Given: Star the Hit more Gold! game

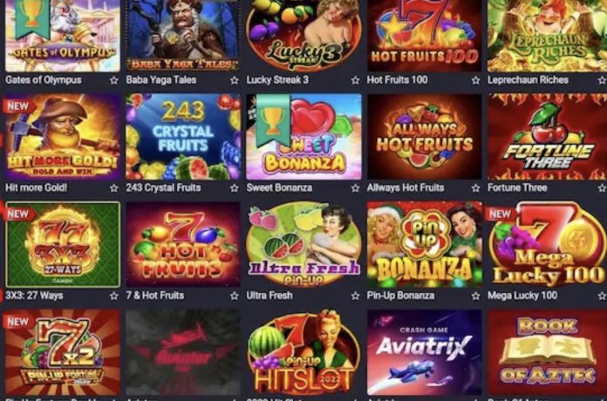Looking at the screenshot, I should tap(113, 188).
